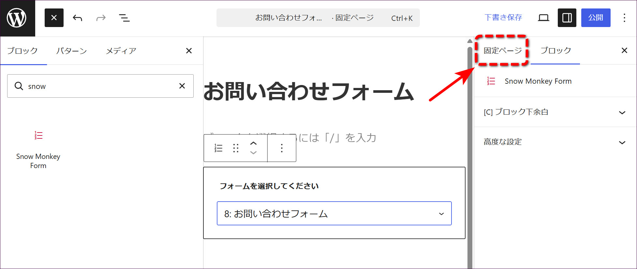Insert the Snow Monkey Form block
The height and width of the screenshot is (269, 637).
tap(38, 149)
